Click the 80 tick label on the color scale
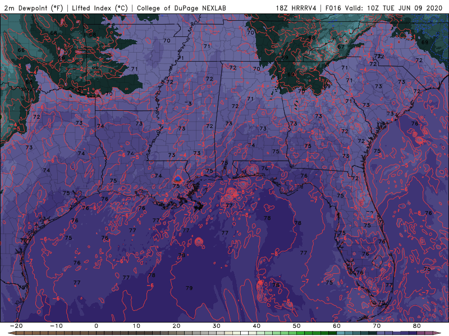This screenshot has height=336, width=449. coord(417,326)
